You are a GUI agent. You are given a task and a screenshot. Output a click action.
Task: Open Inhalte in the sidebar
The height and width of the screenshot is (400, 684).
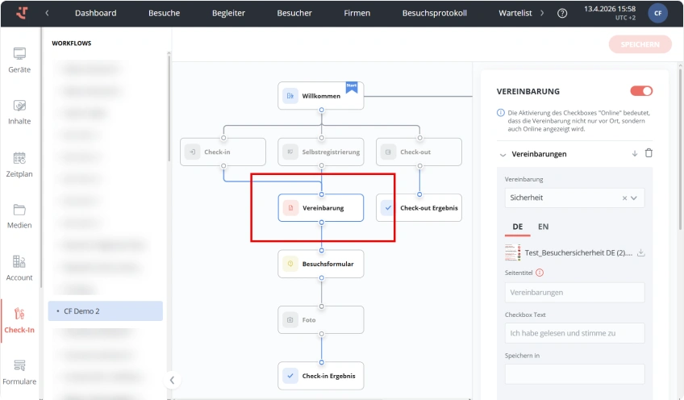[x=19, y=112]
